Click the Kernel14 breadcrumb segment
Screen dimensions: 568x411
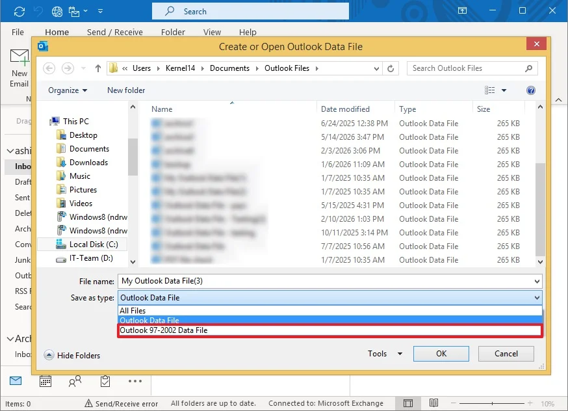(x=181, y=68)
